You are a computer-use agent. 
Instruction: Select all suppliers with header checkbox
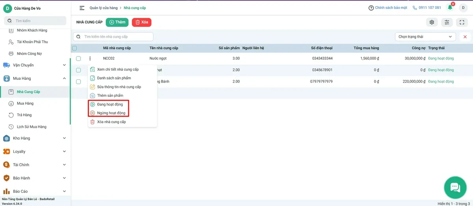pos(74,48)
